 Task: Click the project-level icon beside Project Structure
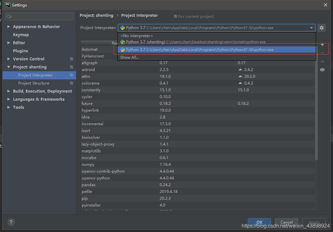point(71,83)
